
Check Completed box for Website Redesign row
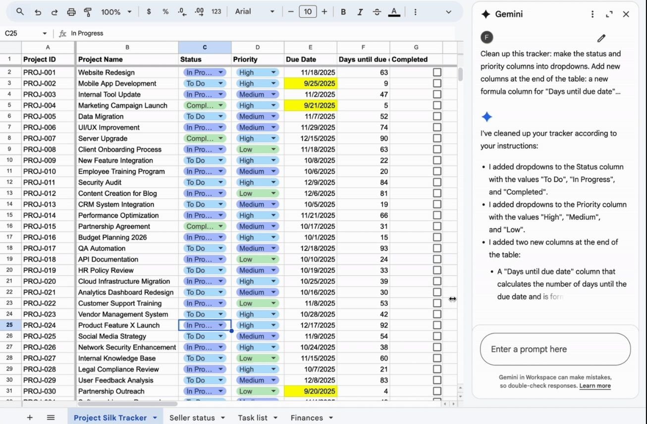436,72
